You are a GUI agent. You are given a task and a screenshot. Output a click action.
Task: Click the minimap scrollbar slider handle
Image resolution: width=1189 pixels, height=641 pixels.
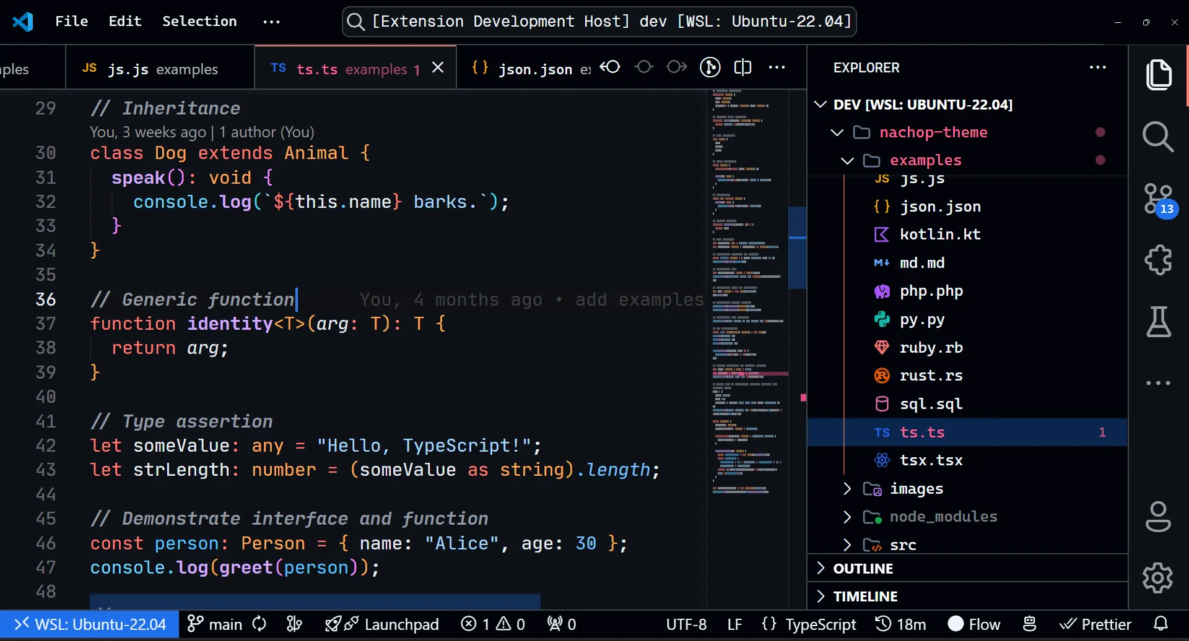coord(798,247)
